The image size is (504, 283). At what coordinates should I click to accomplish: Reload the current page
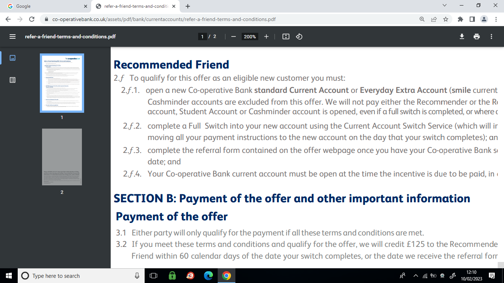point(32,19)
